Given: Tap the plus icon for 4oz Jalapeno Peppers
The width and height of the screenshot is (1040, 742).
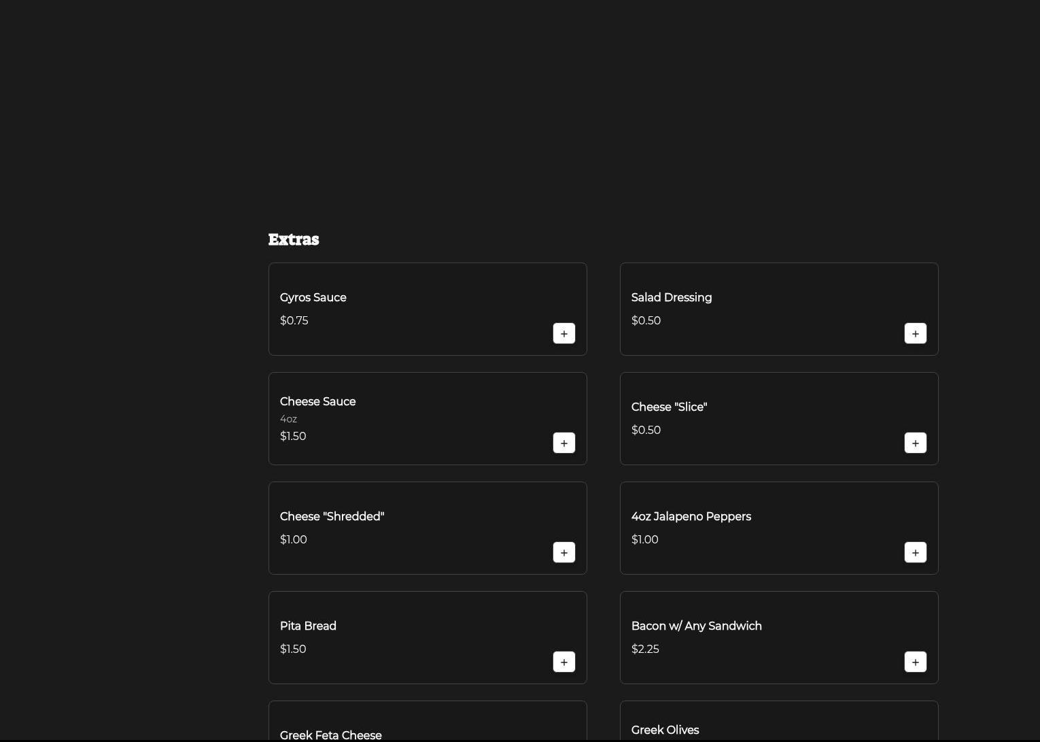Looking at the screenshot, I should (x=915, y=552).
